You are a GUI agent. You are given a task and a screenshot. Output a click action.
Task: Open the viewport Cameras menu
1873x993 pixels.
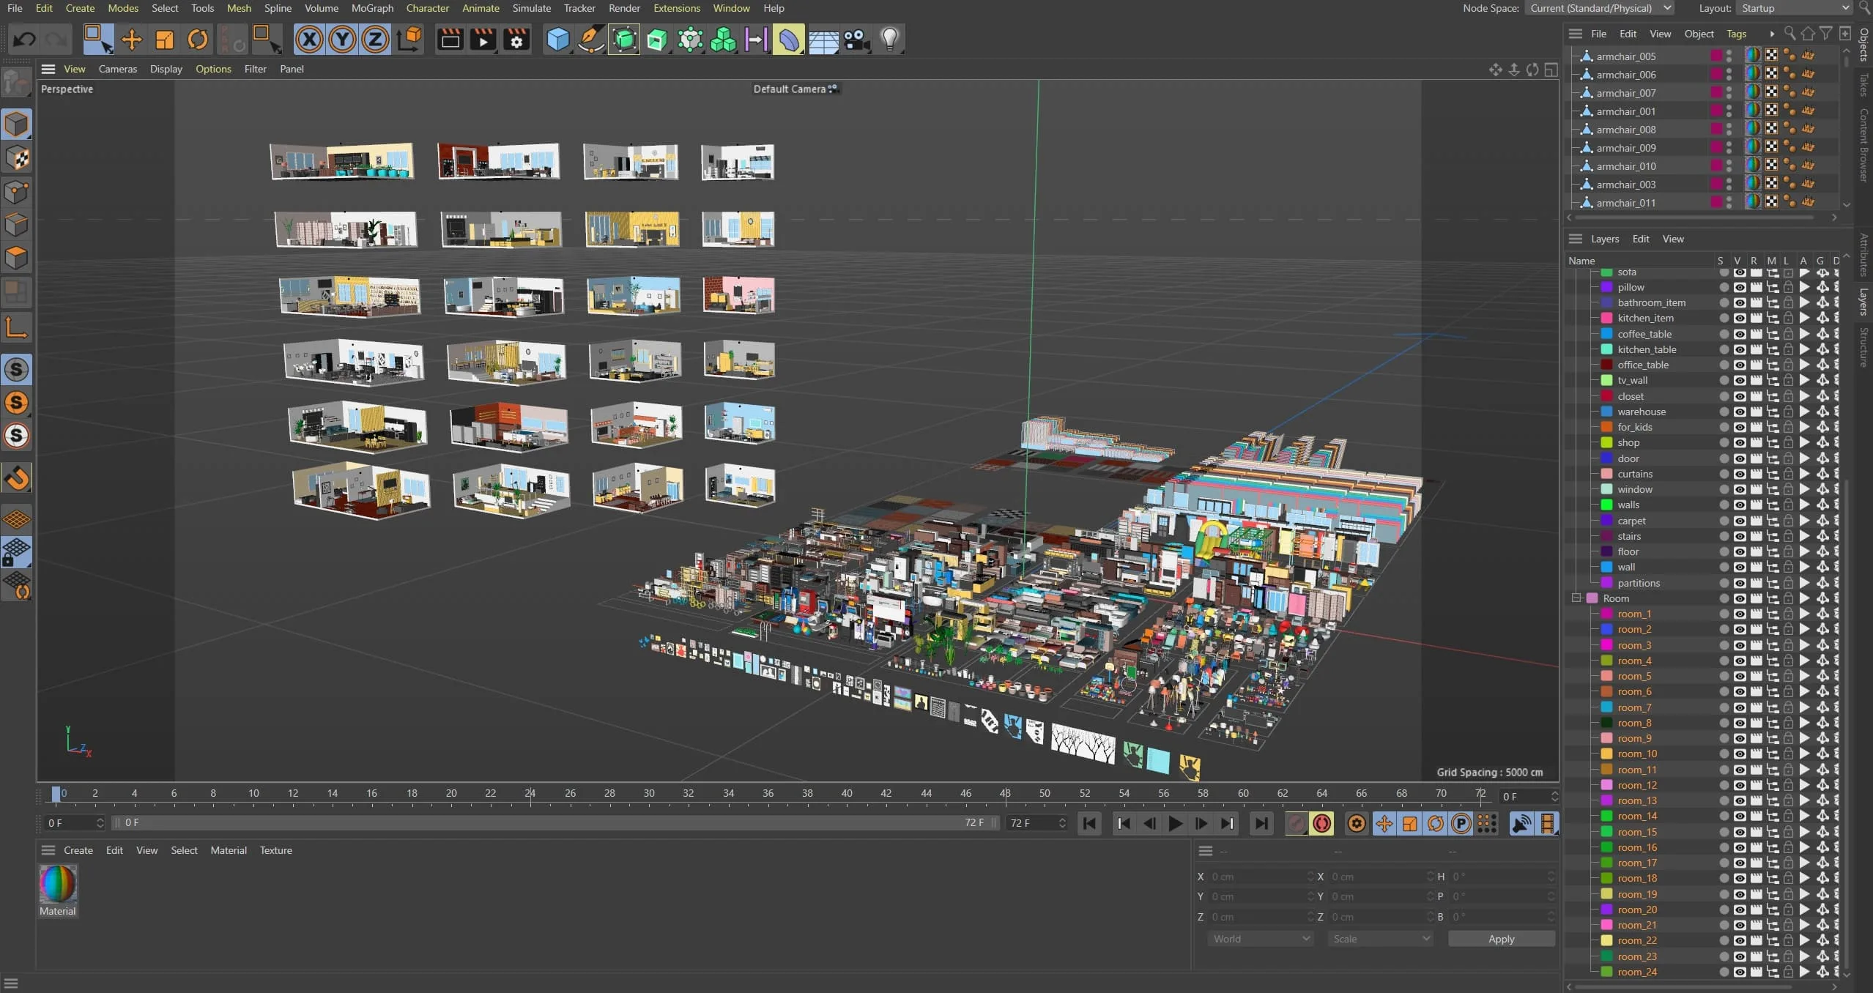pyautogui.click(x=117, y=69)
